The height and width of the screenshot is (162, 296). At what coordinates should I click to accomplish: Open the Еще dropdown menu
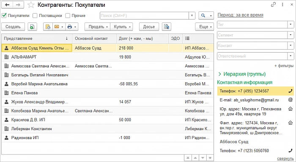(205, 27)
